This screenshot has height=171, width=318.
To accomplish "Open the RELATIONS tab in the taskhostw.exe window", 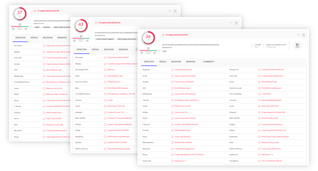I will point(48,38).
